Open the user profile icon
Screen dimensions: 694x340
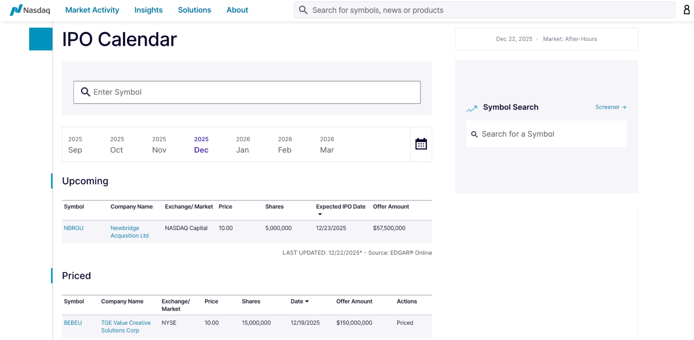[686, 10]
